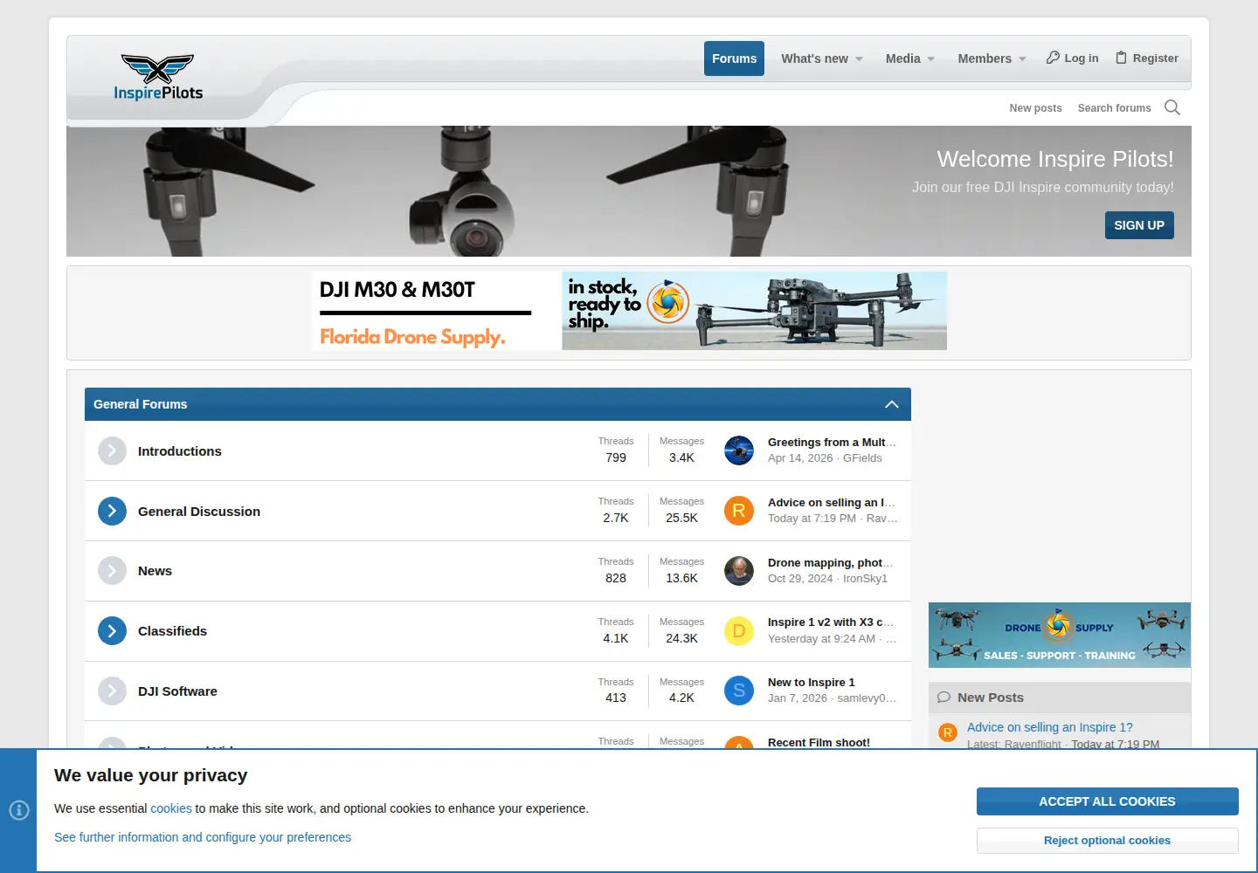Reject optional cookies
The image size is (1258, 873).
tap(1107, 841)
